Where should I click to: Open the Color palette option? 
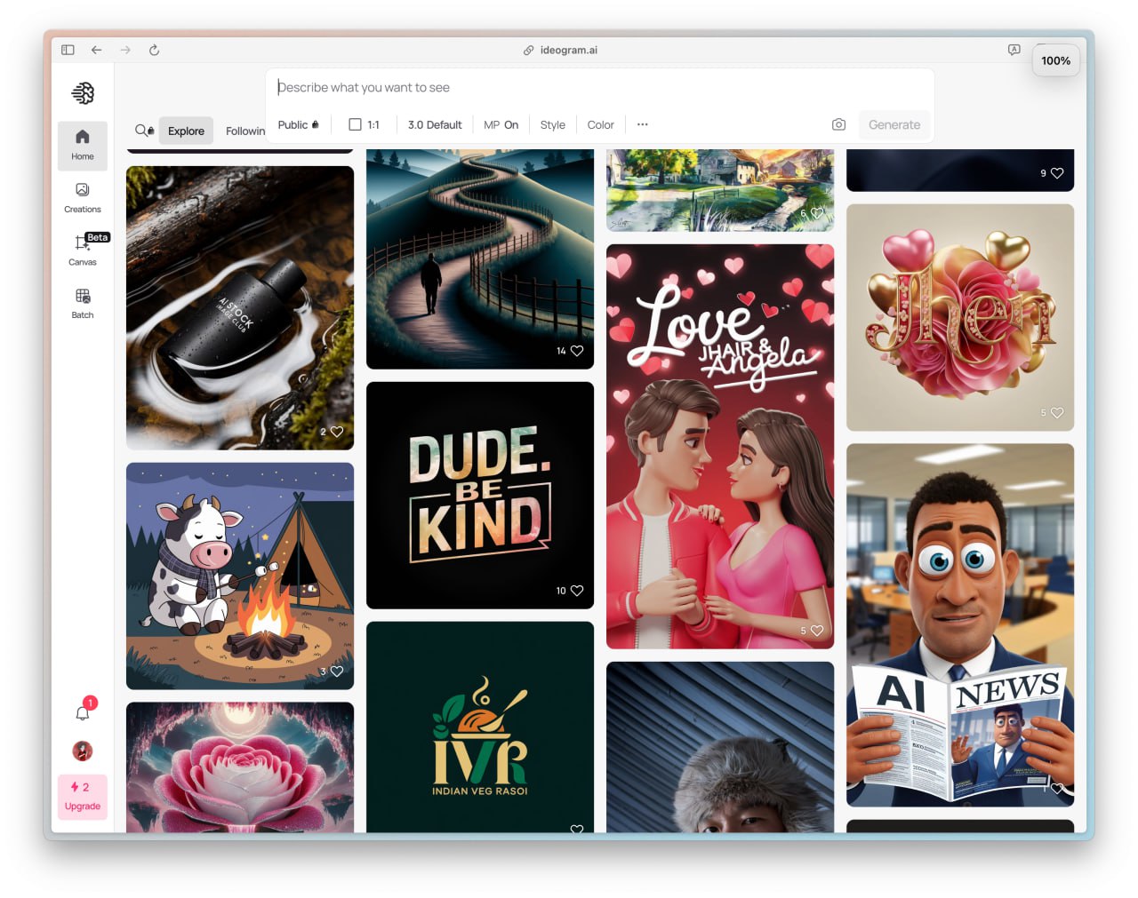pyautogui.click(x=600, y=125)
